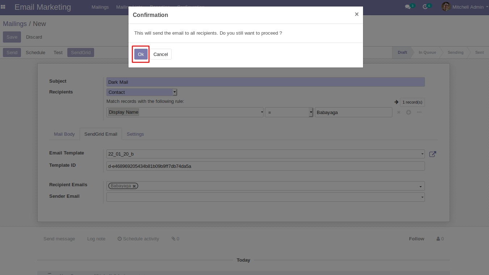The height and width of the screenshot is (275, 489).
Task: Click the Follow button
Action: click(417, 239)
